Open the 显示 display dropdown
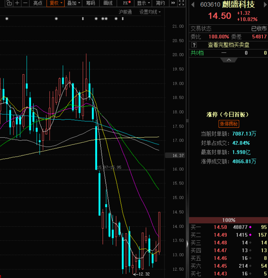Screen dimensions: 268x278 click(x=143, y=3)
